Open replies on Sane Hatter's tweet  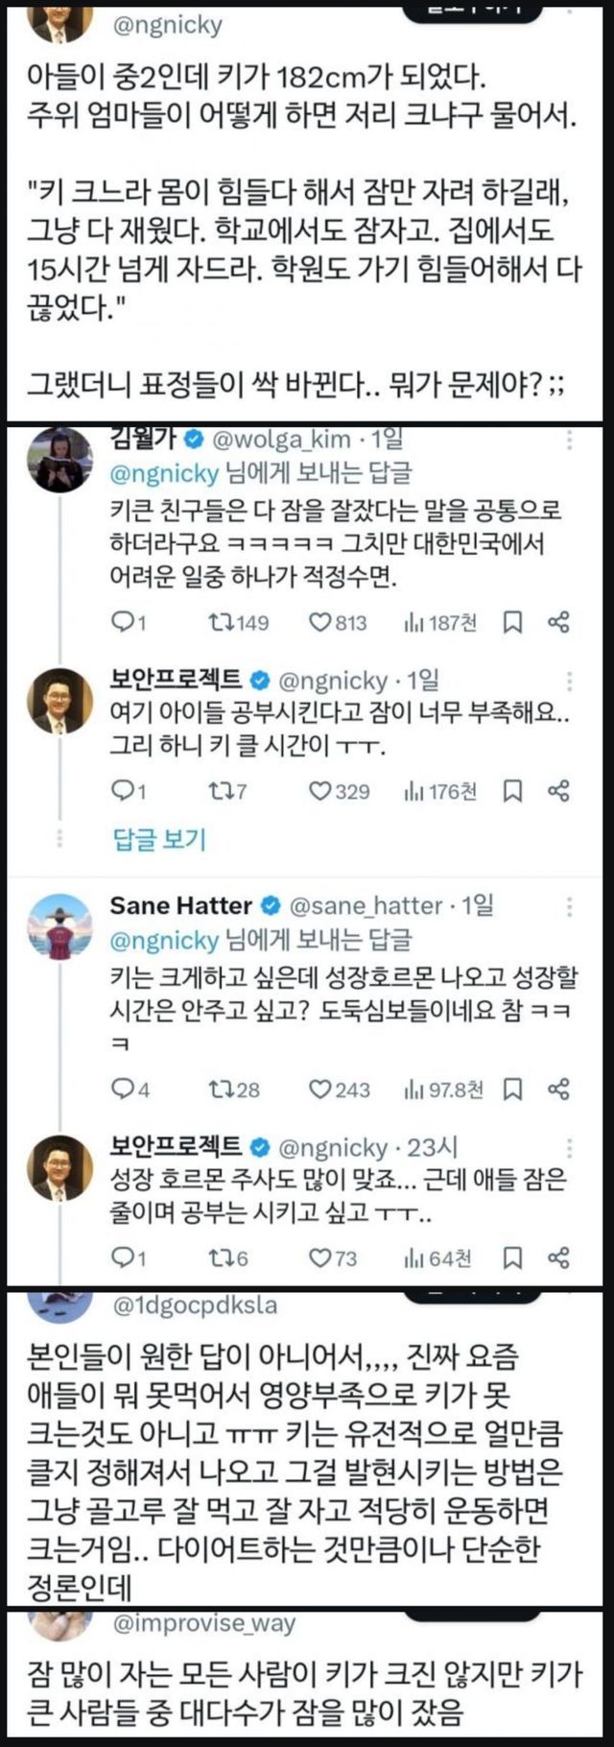pos(123,1089)
